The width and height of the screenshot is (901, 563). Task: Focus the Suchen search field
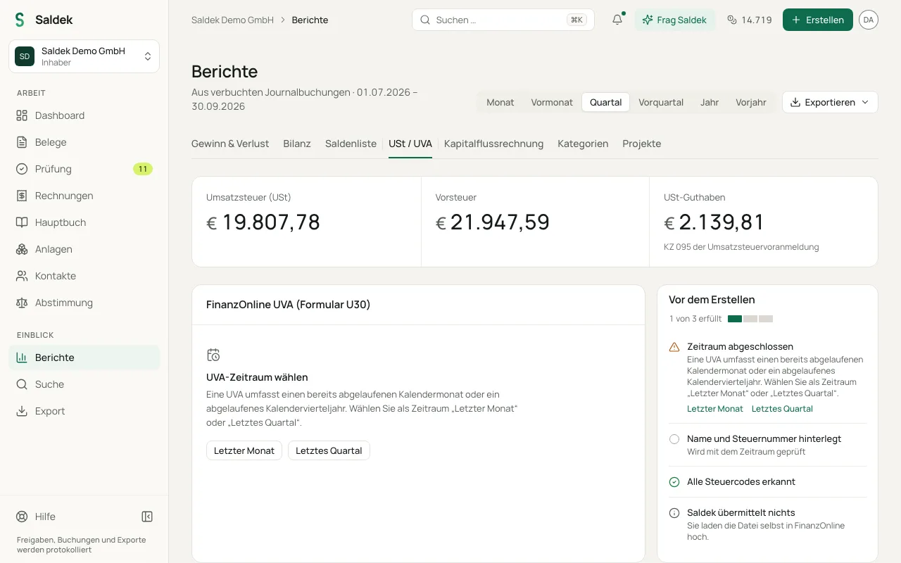click(503, 20)
